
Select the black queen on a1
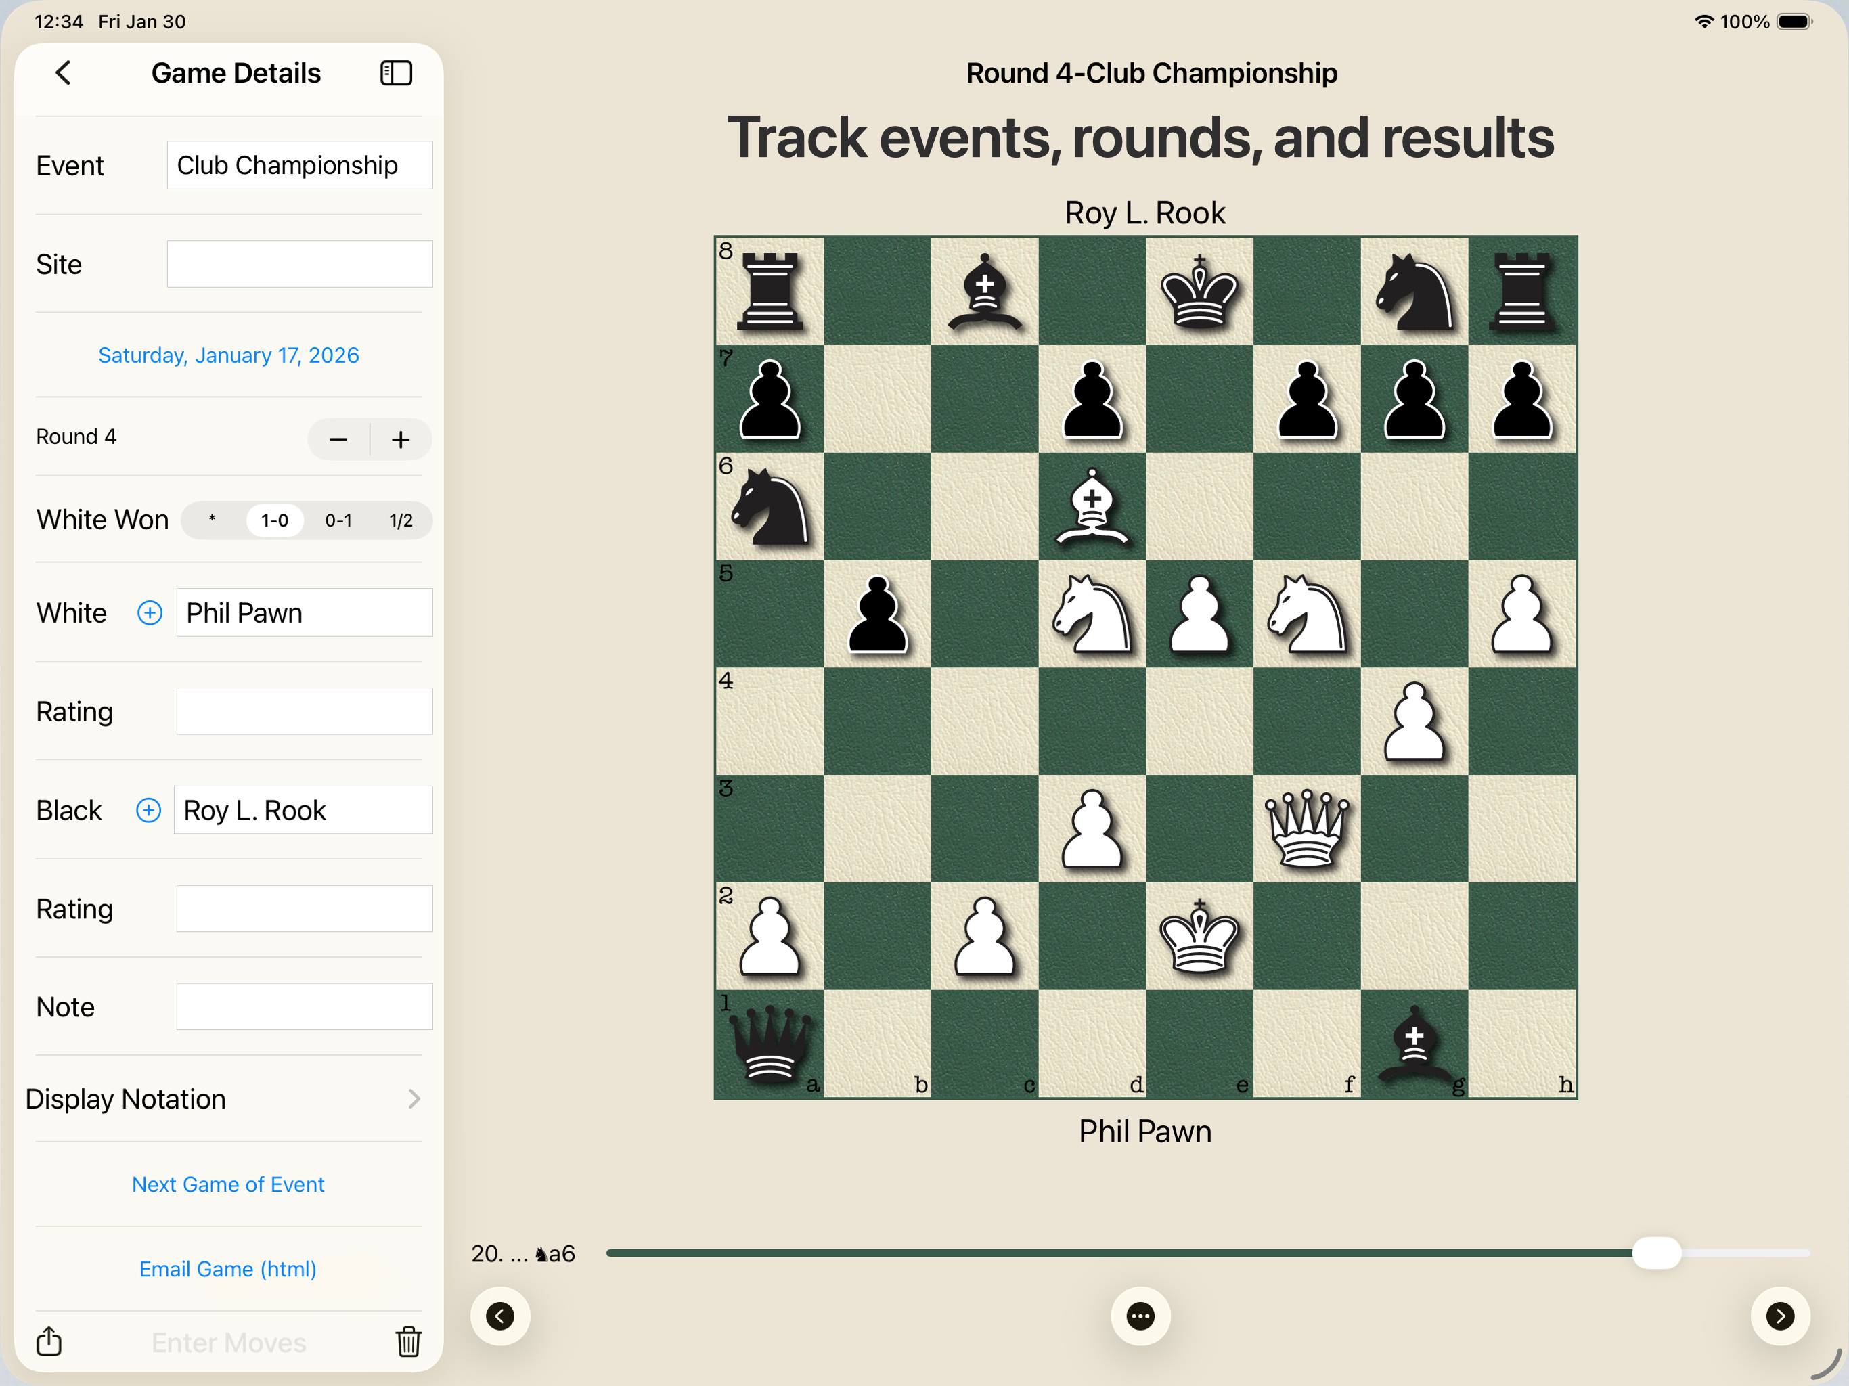tap(770, 1044)
